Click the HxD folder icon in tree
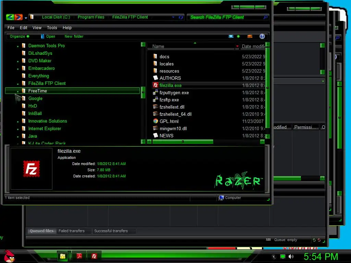This screenshot has width=351, height=263. [x=24, y=106]
